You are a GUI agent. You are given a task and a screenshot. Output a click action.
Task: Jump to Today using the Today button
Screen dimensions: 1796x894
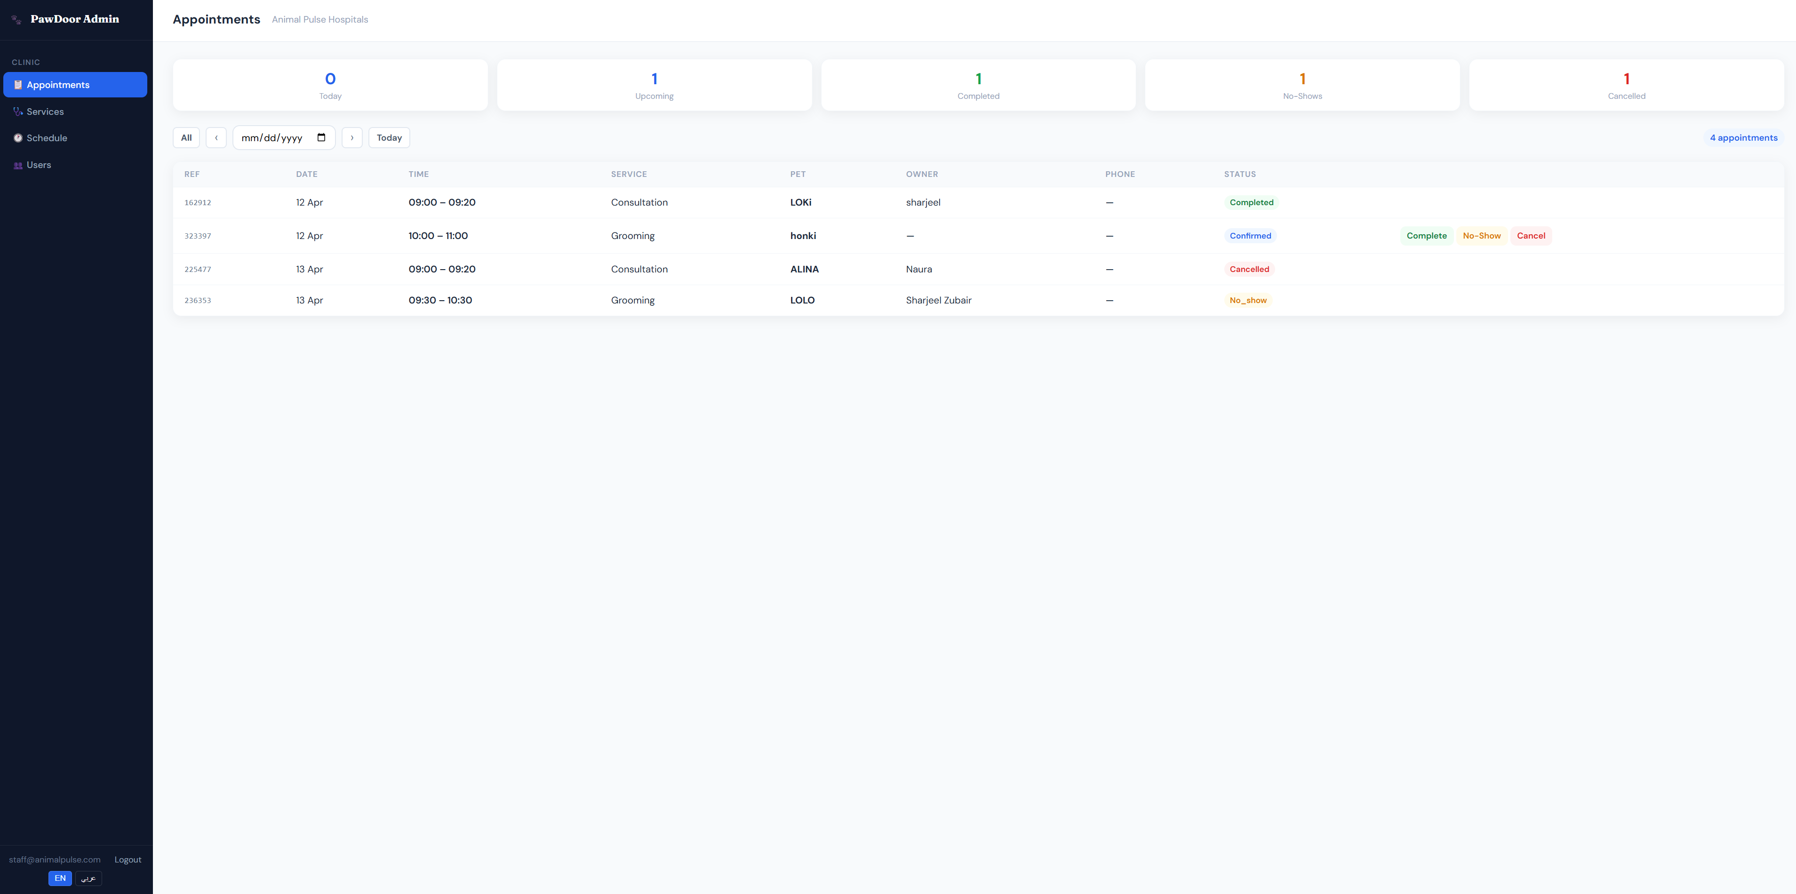pyautogui.click(x=388, y=137)
